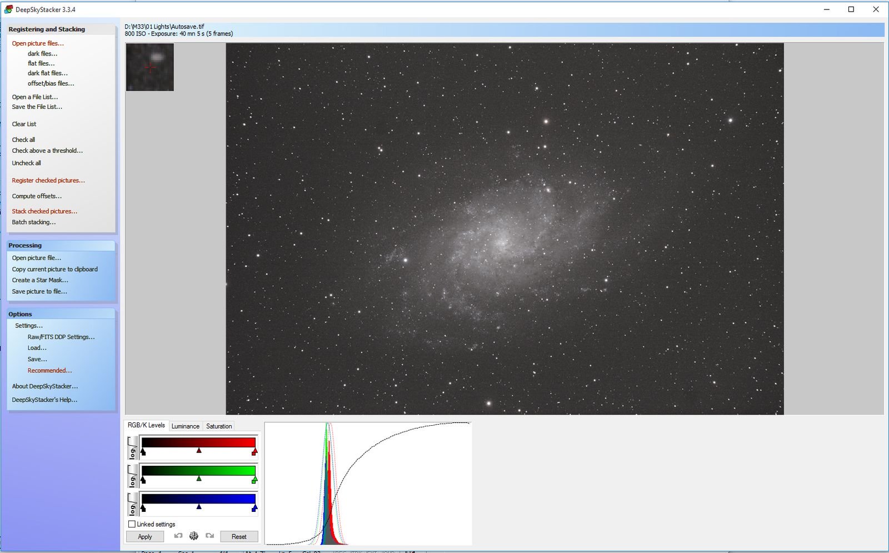Select the green channel white point marker
The width and height of the screenshot is (889, 553).
tap(254, 480)
